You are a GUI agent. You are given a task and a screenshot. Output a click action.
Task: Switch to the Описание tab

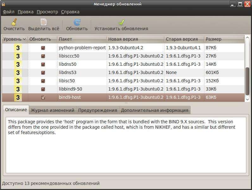(x=16, y=110)
